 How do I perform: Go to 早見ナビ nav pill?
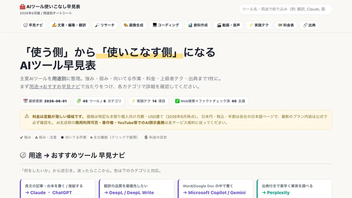(33, 25)
